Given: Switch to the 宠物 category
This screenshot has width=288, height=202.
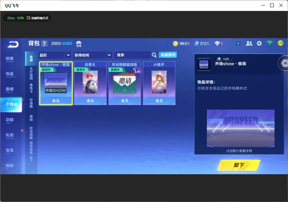Looking at the screenshot, I should click(x=10, y=166).
